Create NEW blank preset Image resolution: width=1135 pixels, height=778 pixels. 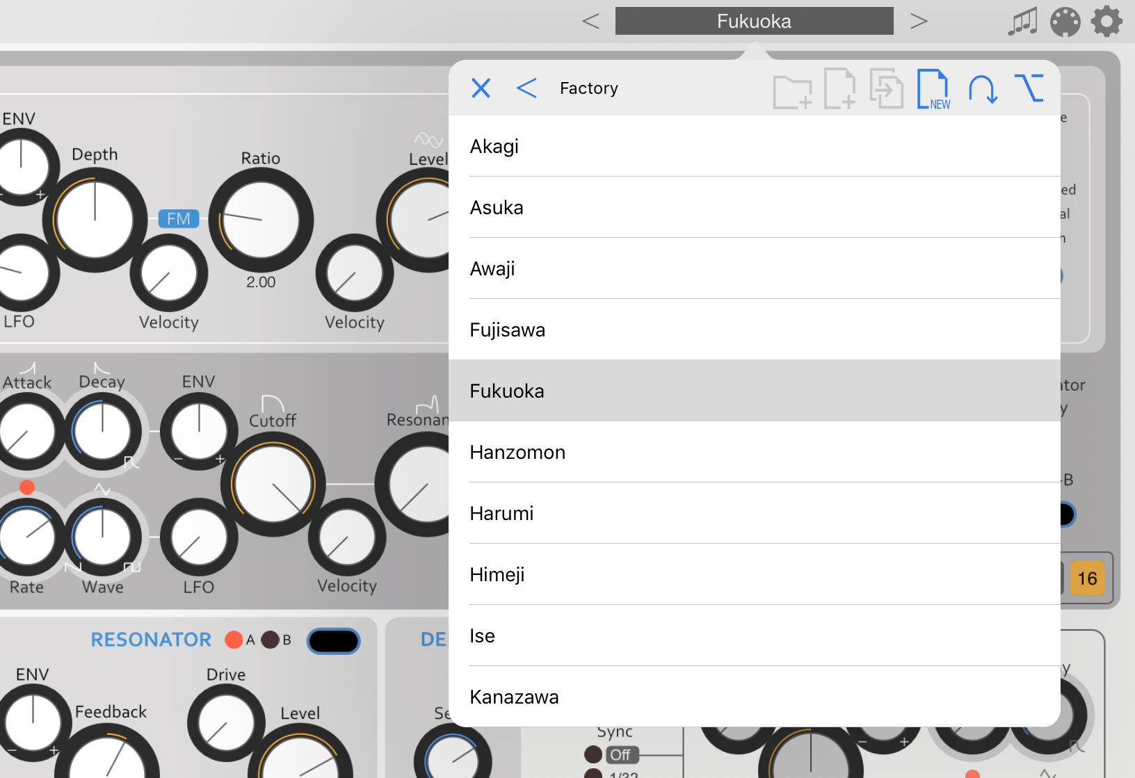933,88
